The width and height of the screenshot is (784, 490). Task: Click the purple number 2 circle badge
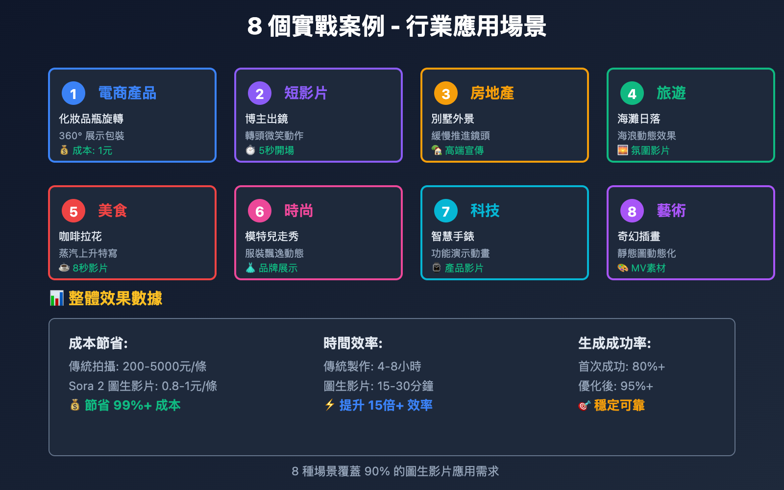click(260, 93)
